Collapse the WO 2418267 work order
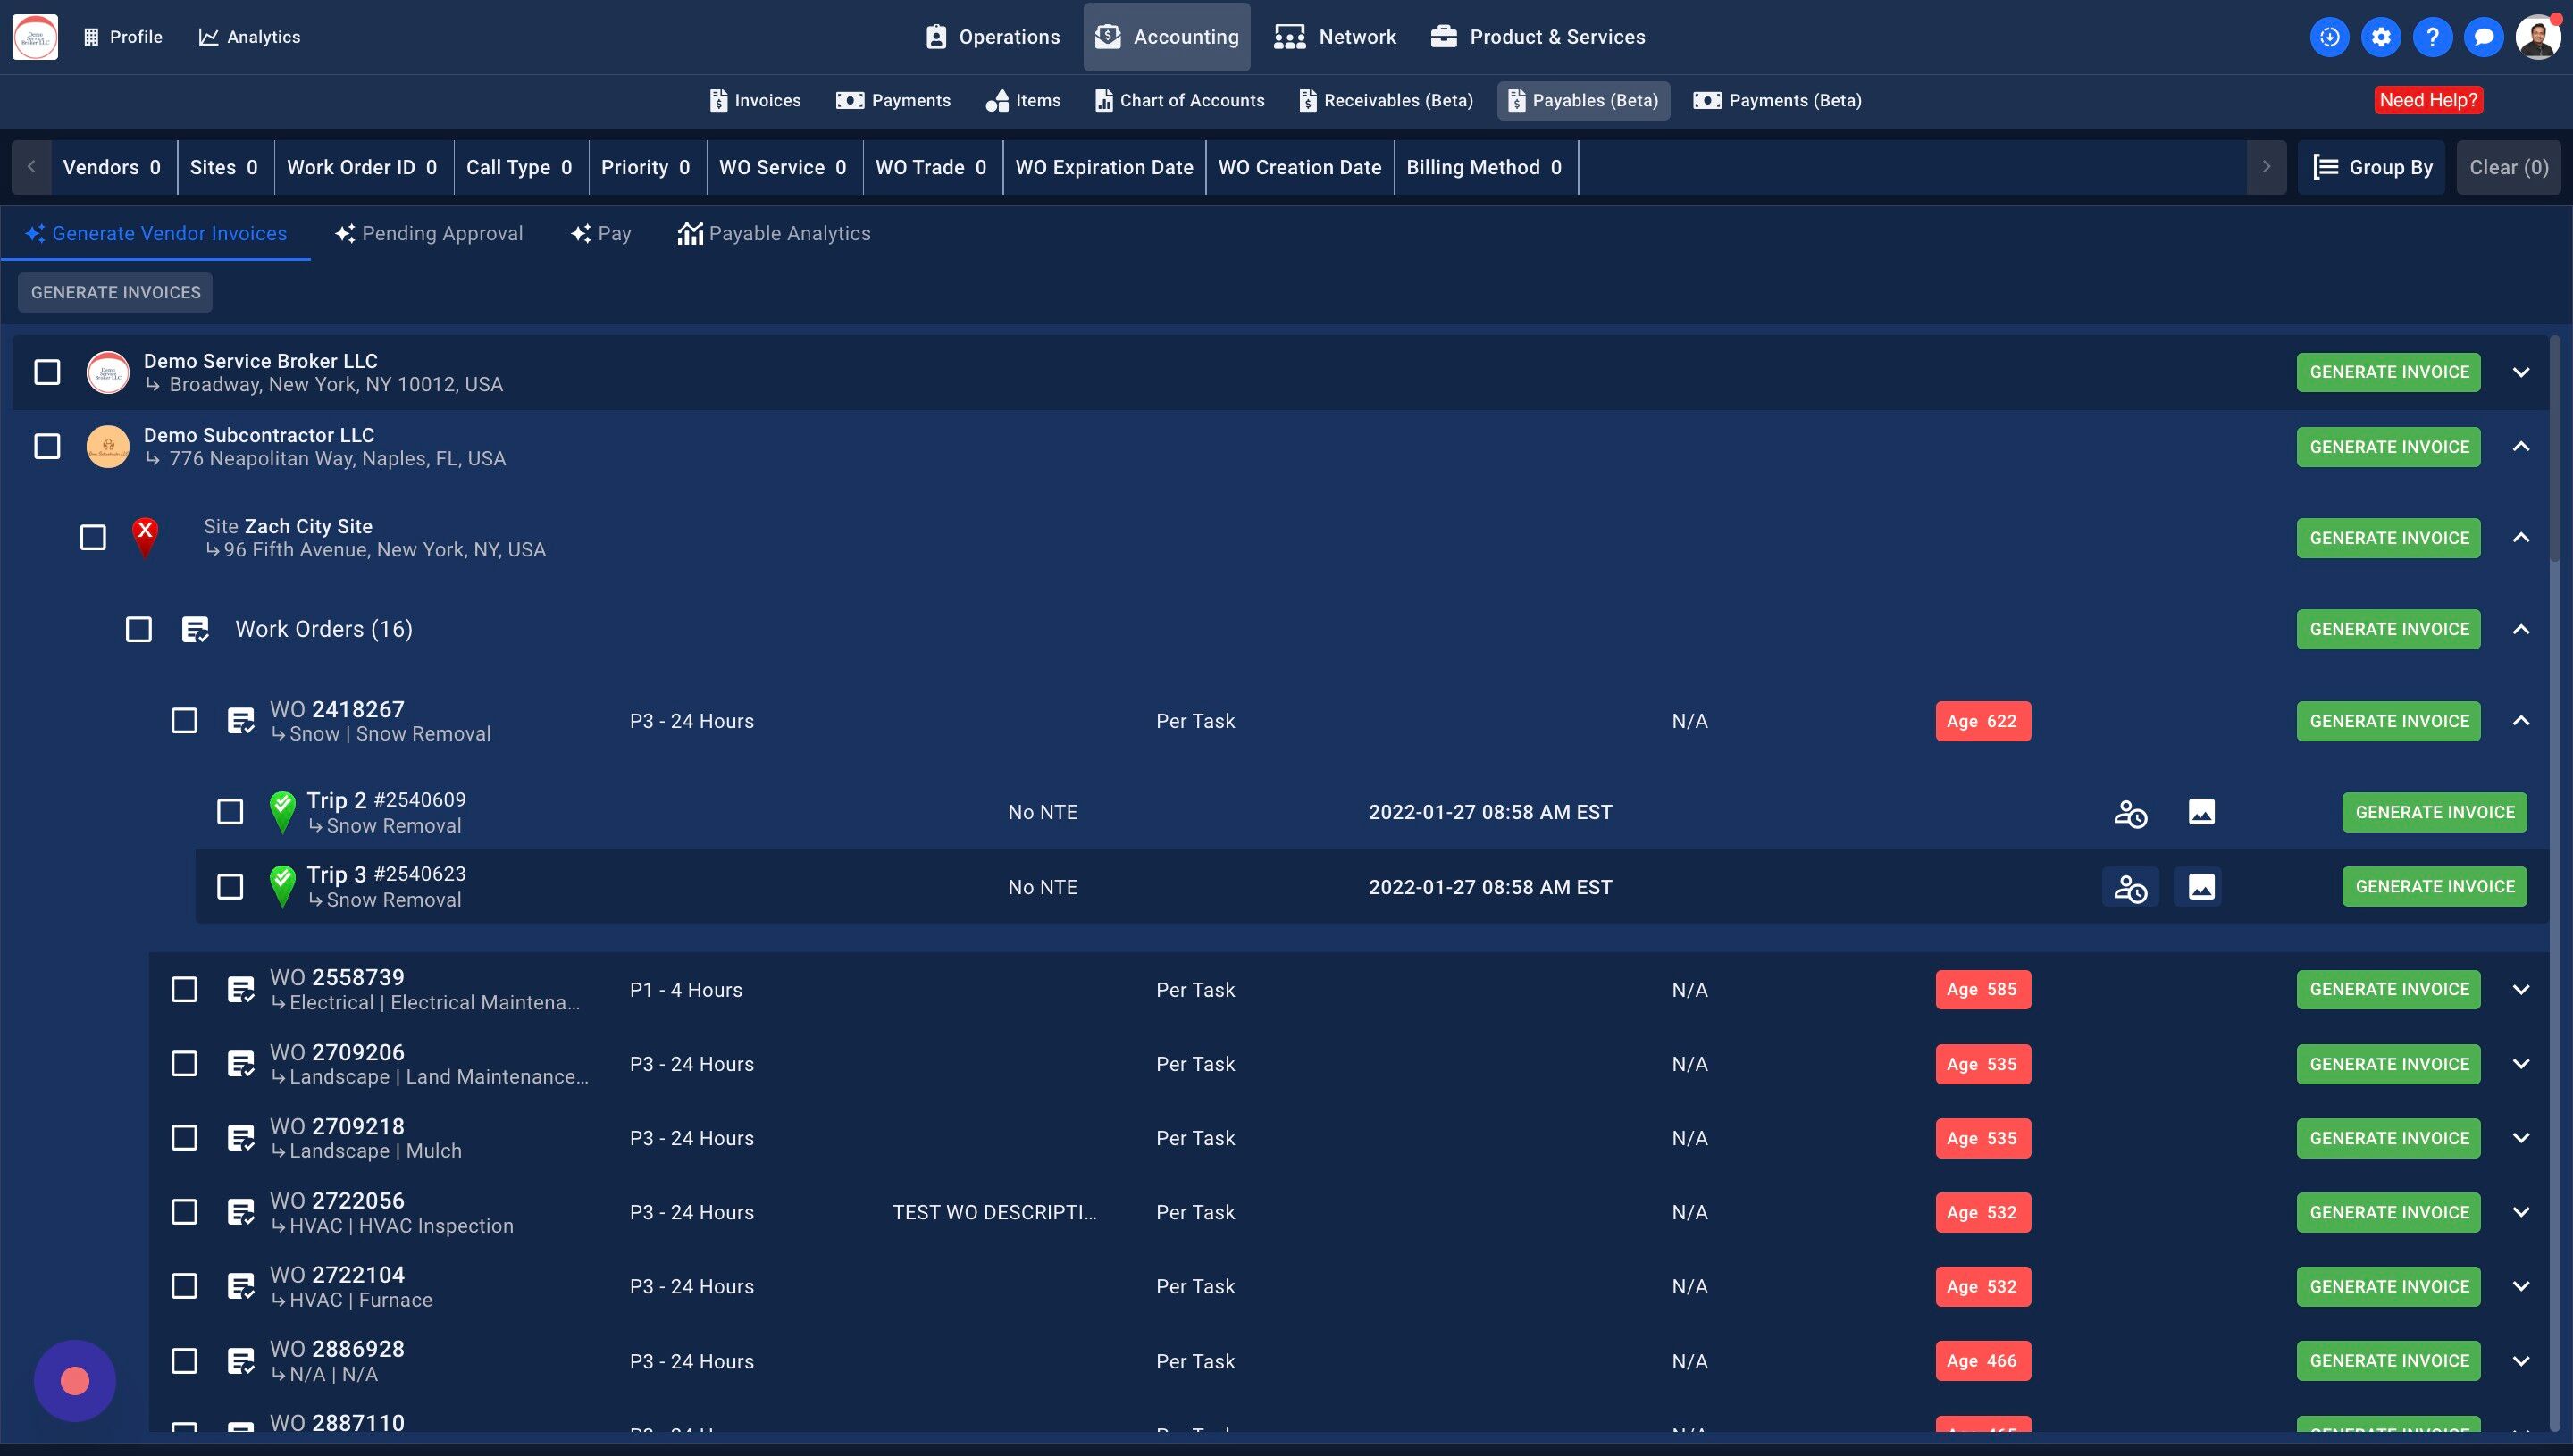This screenshot has width=2573, height=1456. click(x=2521, y=721)
